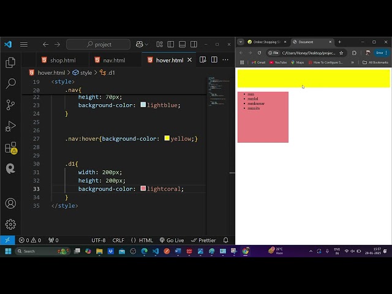Image resolution: width=392 pixels, height=294 pixels.
Task: Click the ports forwarded status item
Action: point(53,240)
